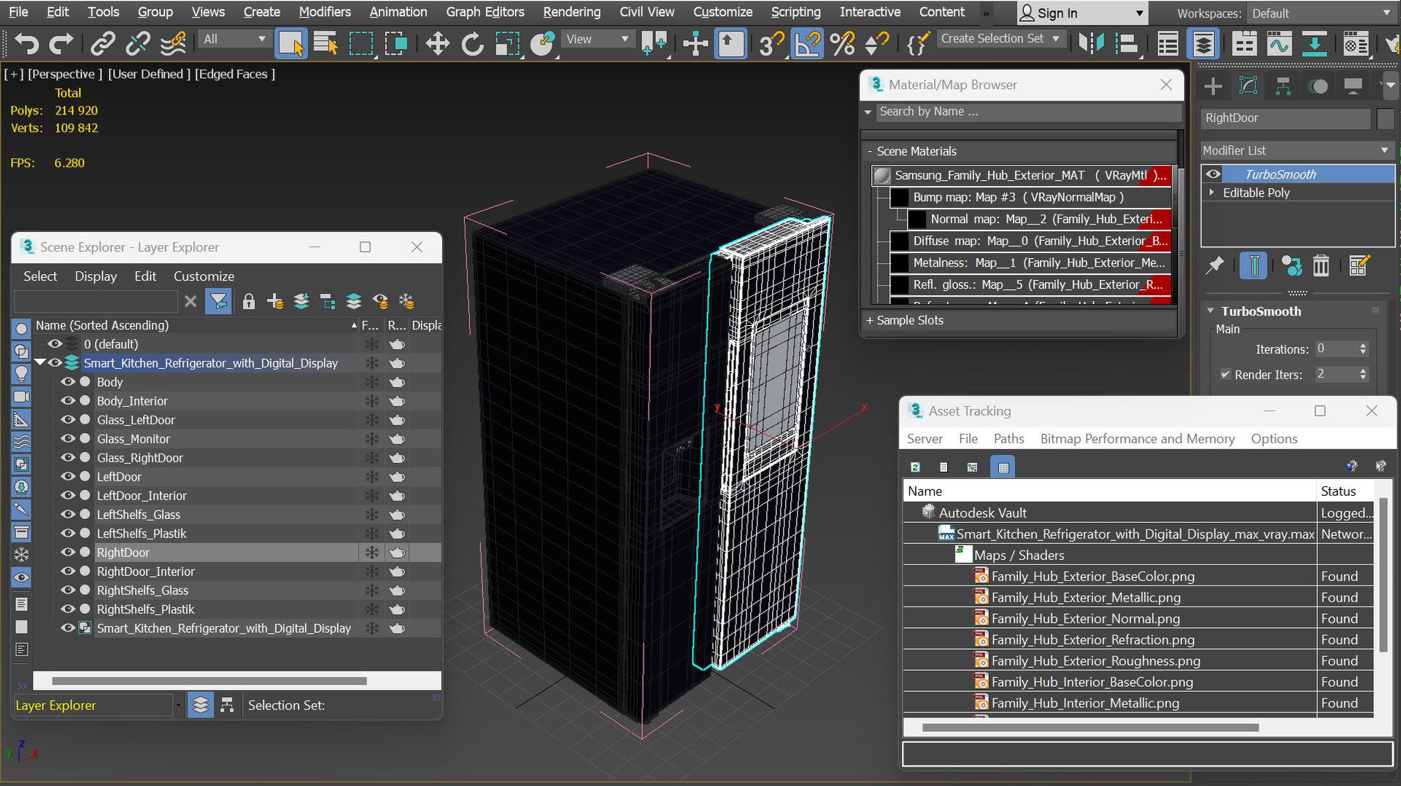The height and width of the screenshot is (786, 1401).
Task: Expand the Sample Slots section
Action: click(904, 320)
